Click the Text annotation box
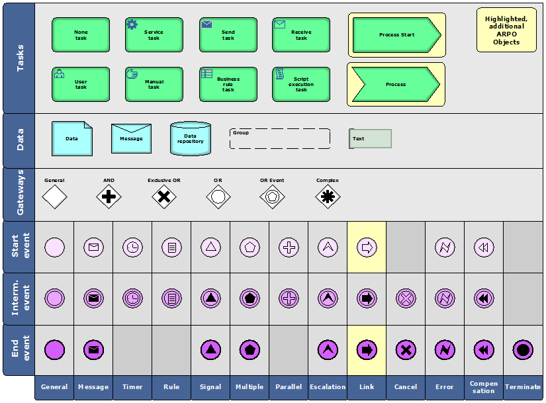This screenshot has width=546, height=403. pos(370,139)
